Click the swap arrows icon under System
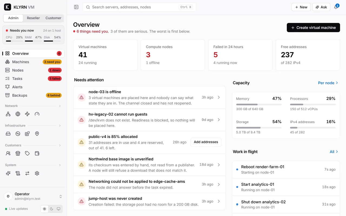The image size is (346, 216). [x=27, y=173]
